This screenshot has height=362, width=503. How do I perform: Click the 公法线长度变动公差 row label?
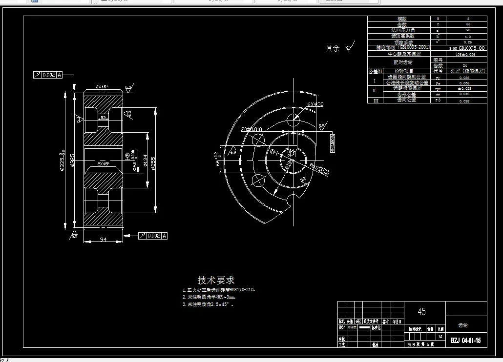pos(406,82)
